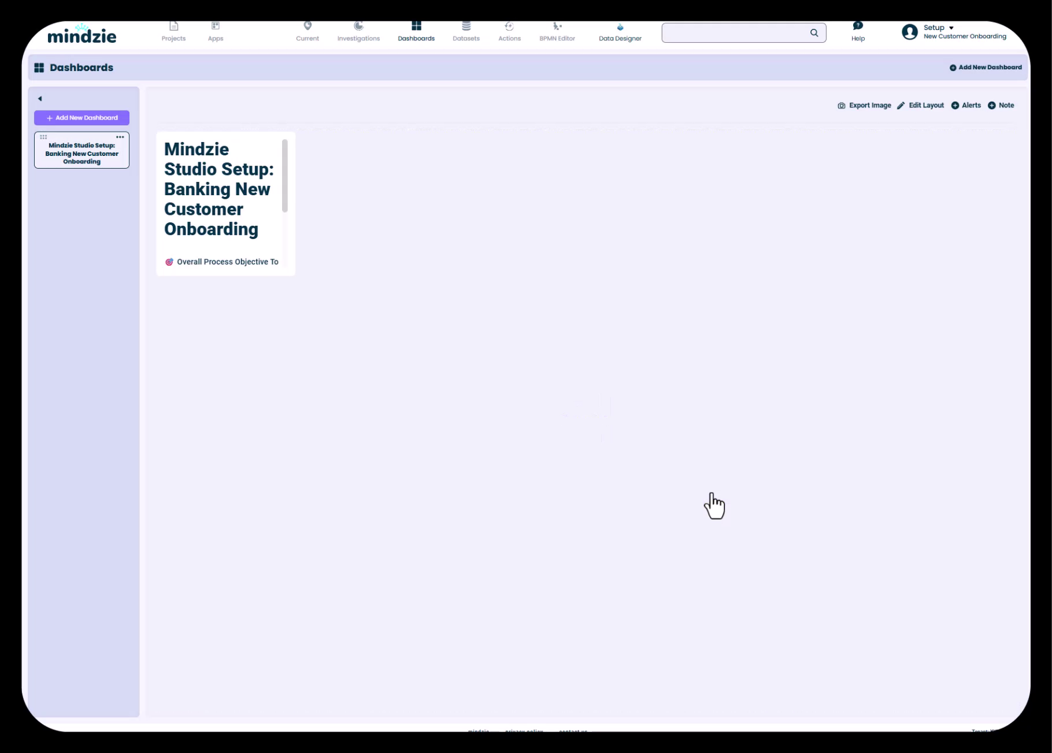Open the Investigations icon
The image size is (1052, 753).
(x=358, y=27)
